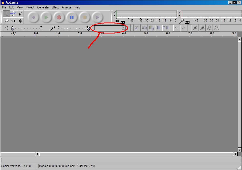Click the 0,0 mark on the timeline ruler
Viewport: 242px width, 170px height.
tap(36, 33)
